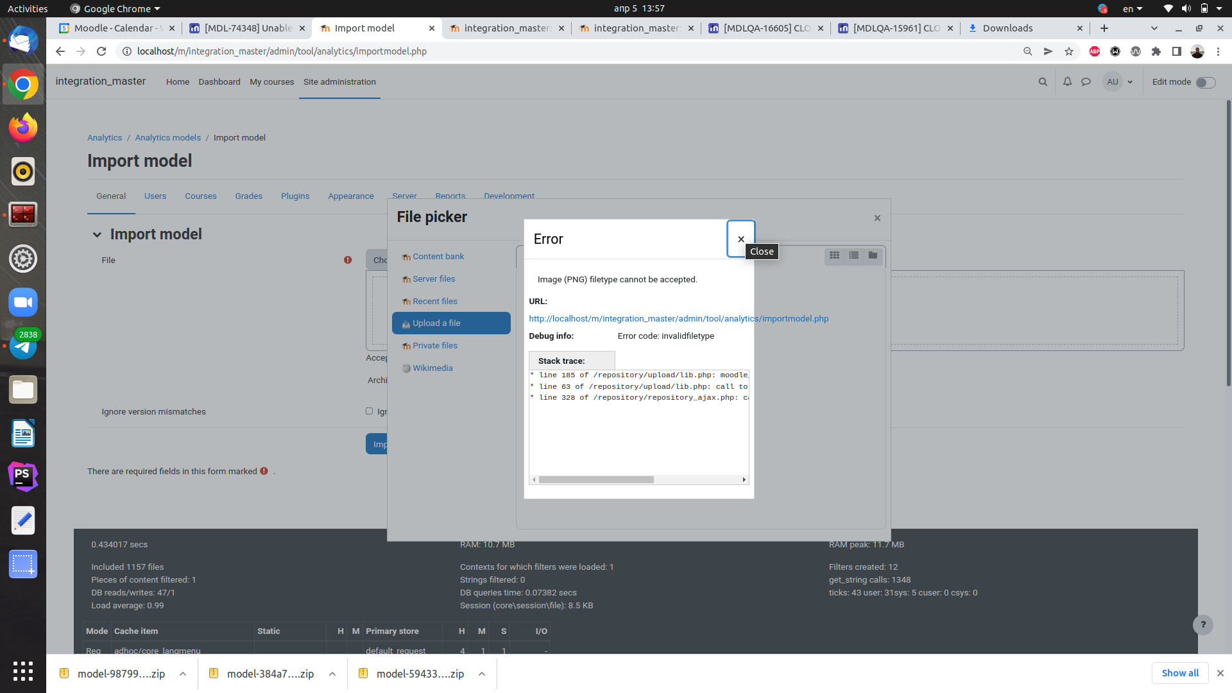
Task: Click Chrome zoom magnifier in address bar
Action: tap(1028, 51)
